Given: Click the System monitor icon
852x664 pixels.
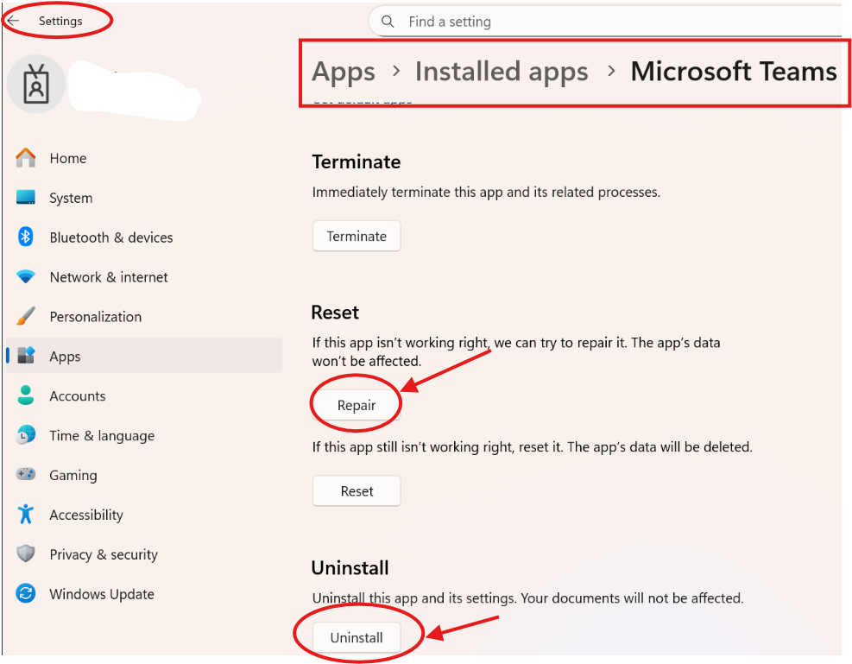Looking at the screenshot, I should [26, 197].
